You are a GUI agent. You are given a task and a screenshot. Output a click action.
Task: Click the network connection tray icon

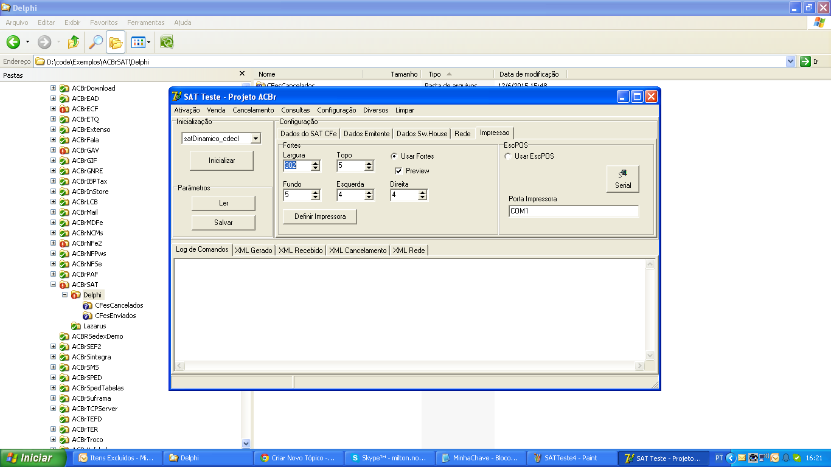[763, 458]
